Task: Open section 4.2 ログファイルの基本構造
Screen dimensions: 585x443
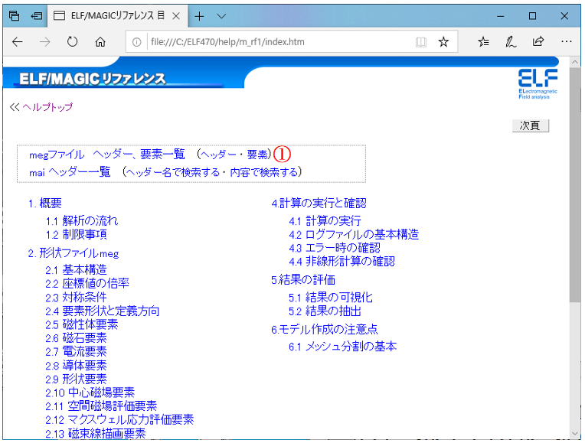Action: [x=354, y=235]
